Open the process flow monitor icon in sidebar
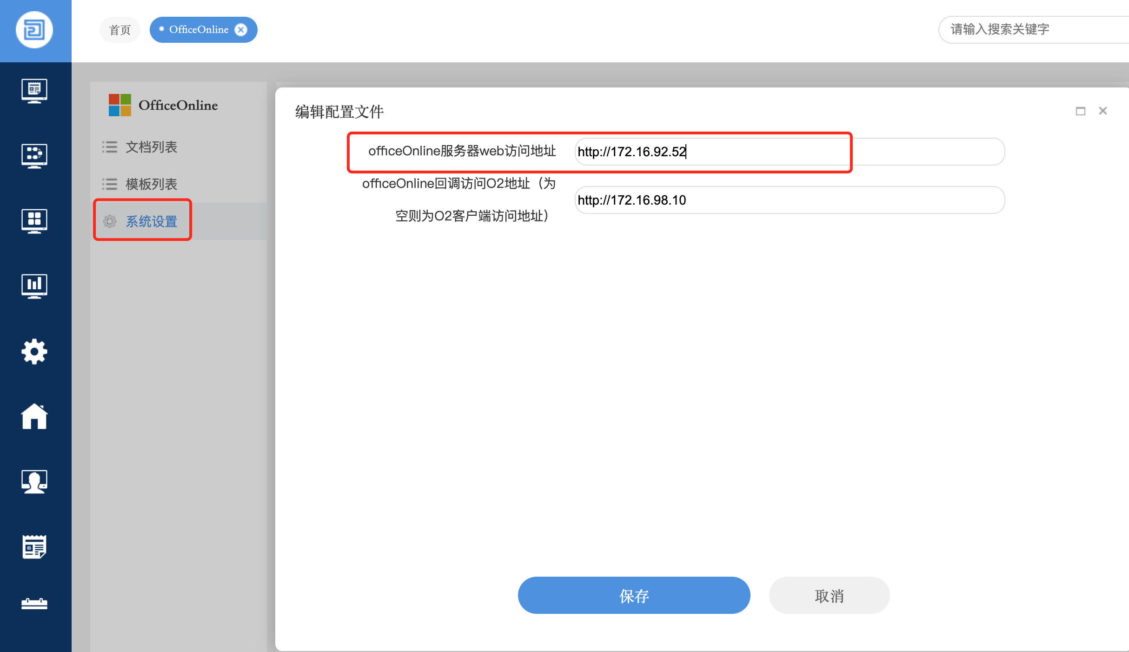This screenshot has height=652, width=1129. pos(34,155)
